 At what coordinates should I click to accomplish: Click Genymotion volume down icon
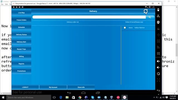click(158, 67)
